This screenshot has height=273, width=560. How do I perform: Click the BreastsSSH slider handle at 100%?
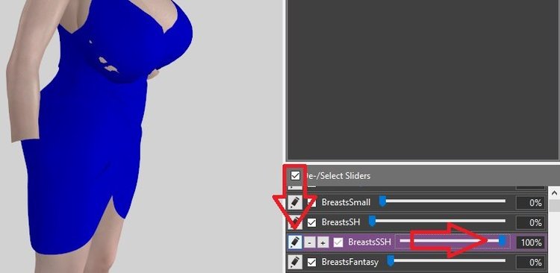pyautogui.click(x=503, y=241)
